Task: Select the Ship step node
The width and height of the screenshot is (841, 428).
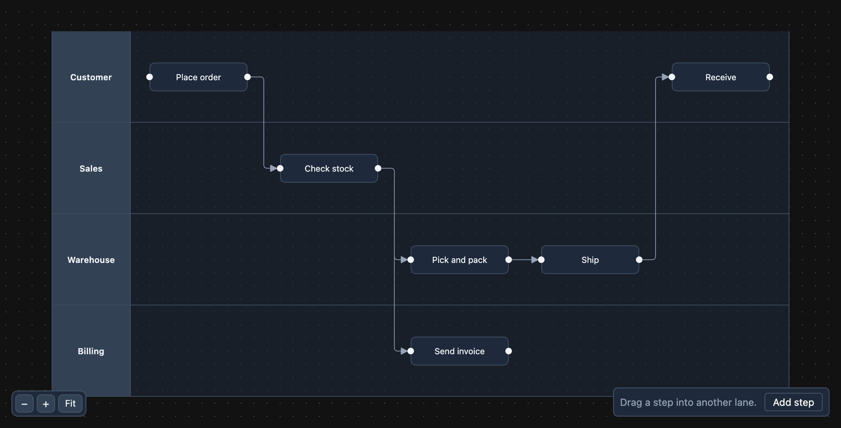Action: (x=590, y=260)
